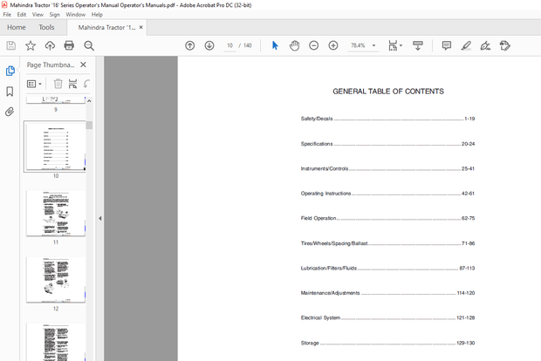Click the Tires/Wheels/Spacing/Ballast entry
This screenshot has width=541, height=361.
point(387,243)
